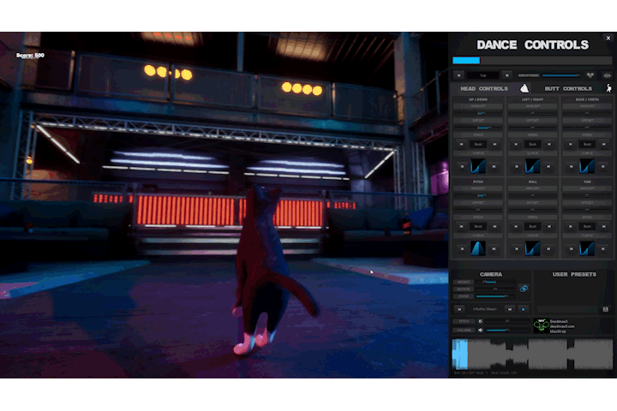Image resolution: width=617 pixels, height=411 pixels.
Task: Reset pitch with the circular pitch icon
Action: point(480,321)
